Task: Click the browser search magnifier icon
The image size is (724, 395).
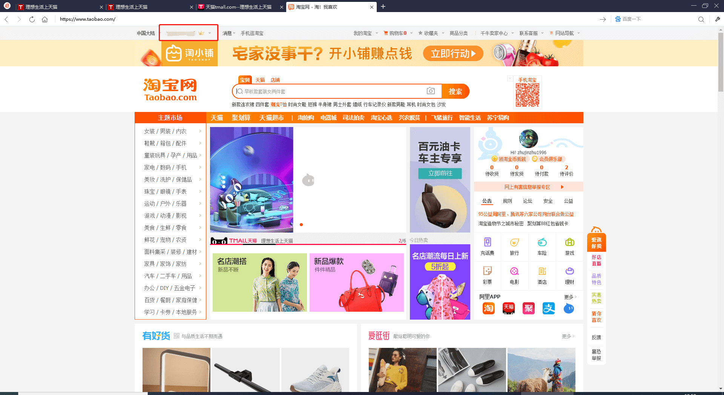Action: pos(701,19)
